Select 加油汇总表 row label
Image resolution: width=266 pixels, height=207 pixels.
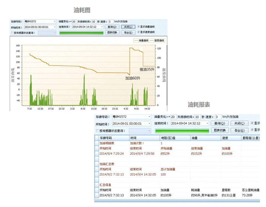(107, 164)
